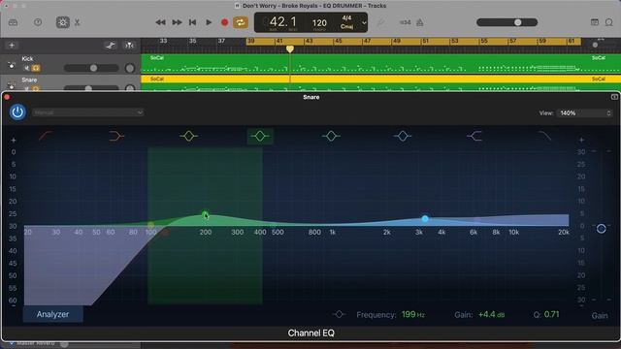
Task: Toggle the blue parametric band icon
Action: pyautogui.click(x=403, y=136)
